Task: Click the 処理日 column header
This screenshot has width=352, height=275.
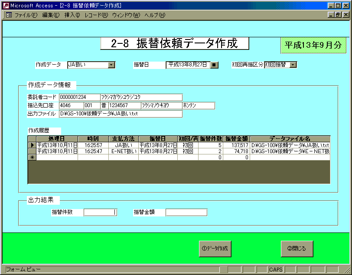Action: tap(57, 139)
